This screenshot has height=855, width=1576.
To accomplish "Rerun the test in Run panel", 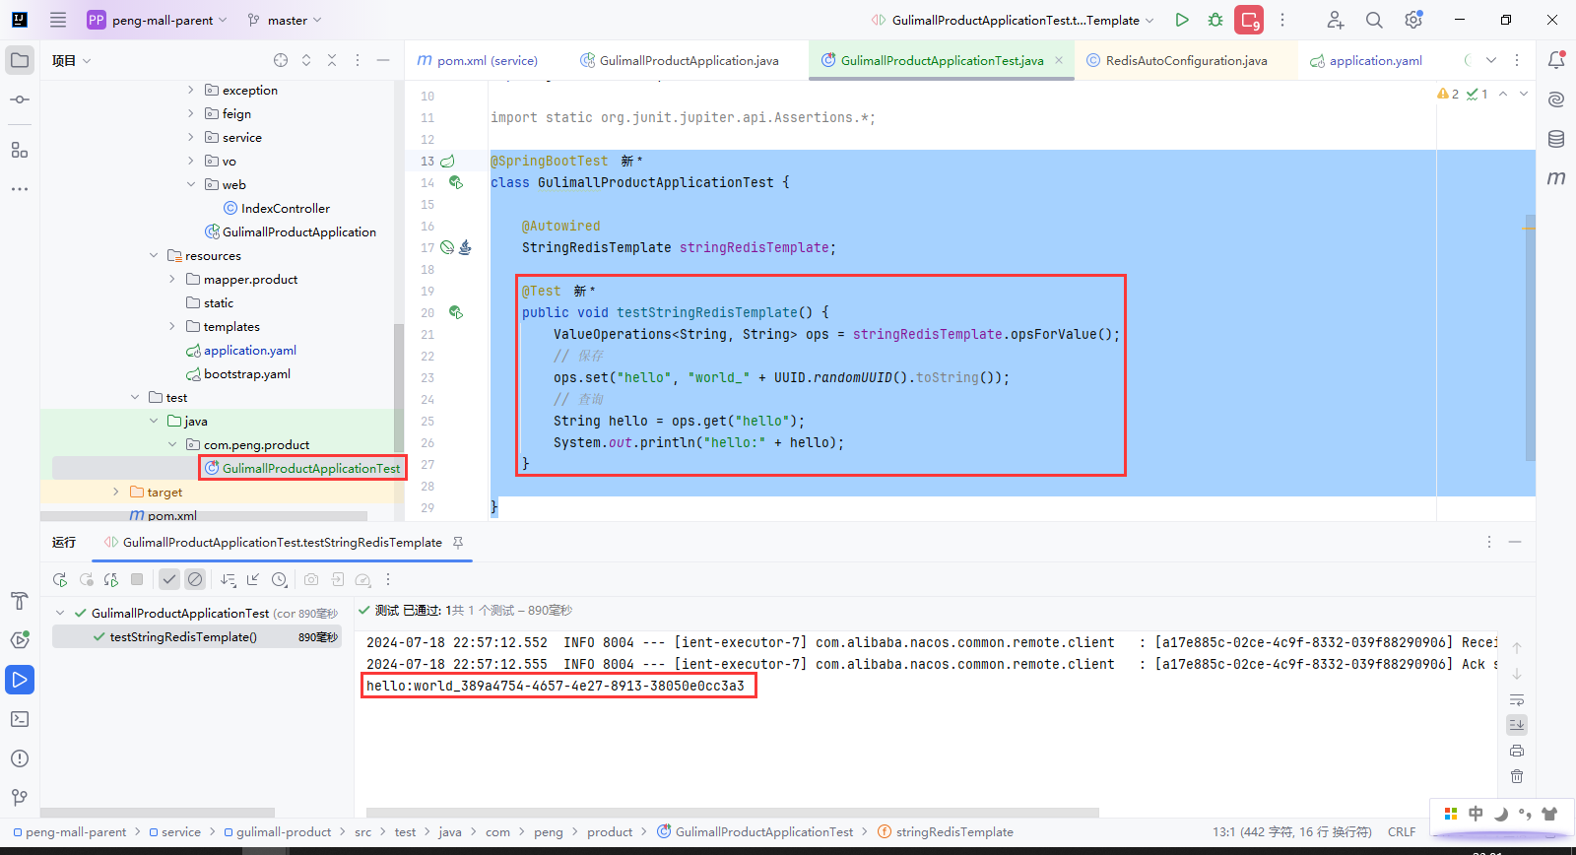I will coord(60,580).
